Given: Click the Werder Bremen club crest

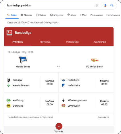Looking at the screenshot, I should click(9, 85).
